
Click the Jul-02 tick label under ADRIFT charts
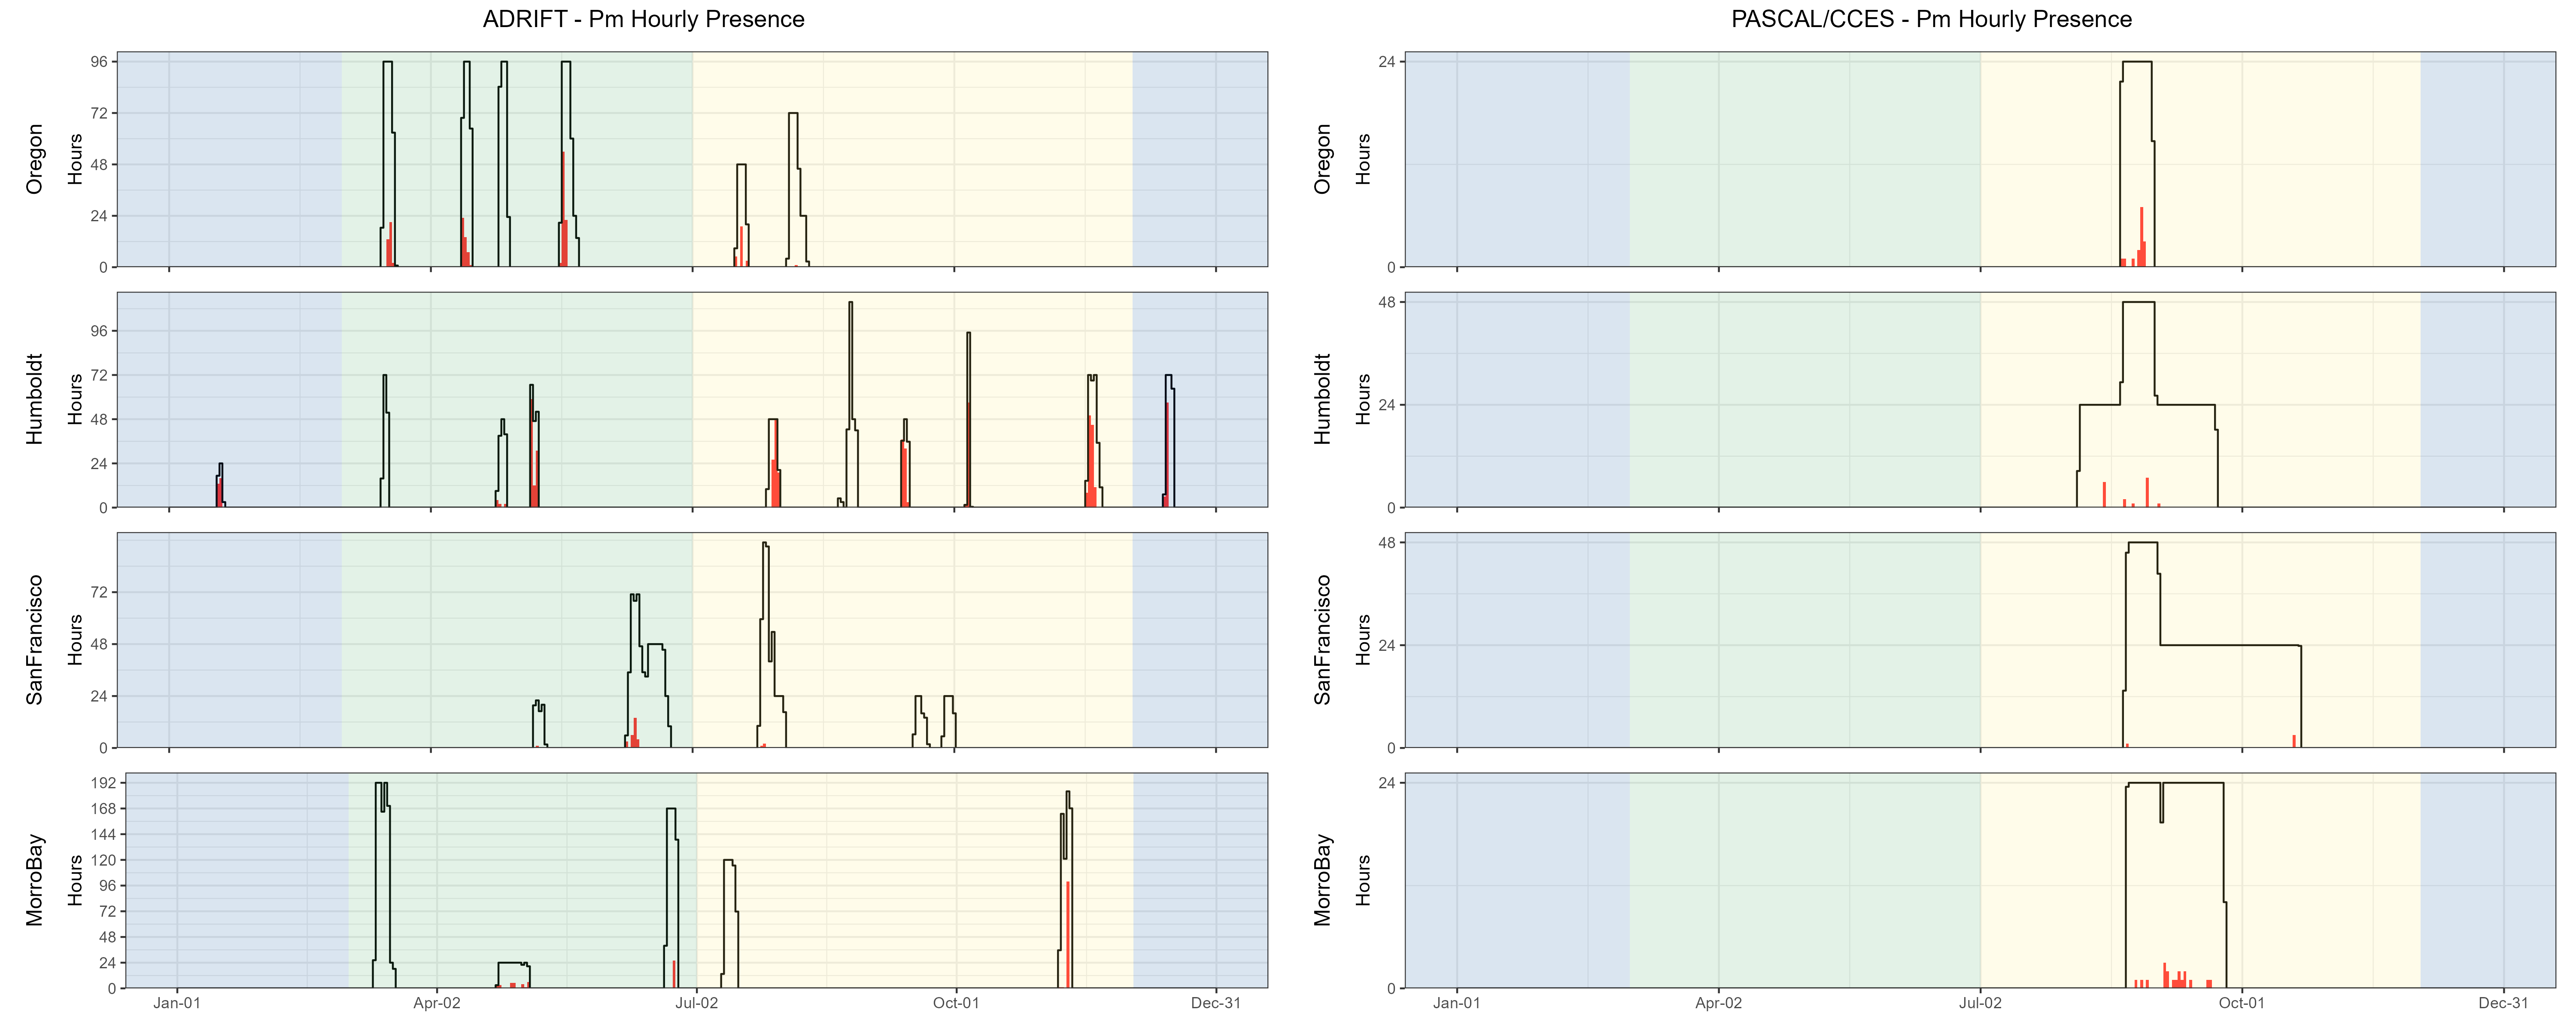coord(696,1003)
